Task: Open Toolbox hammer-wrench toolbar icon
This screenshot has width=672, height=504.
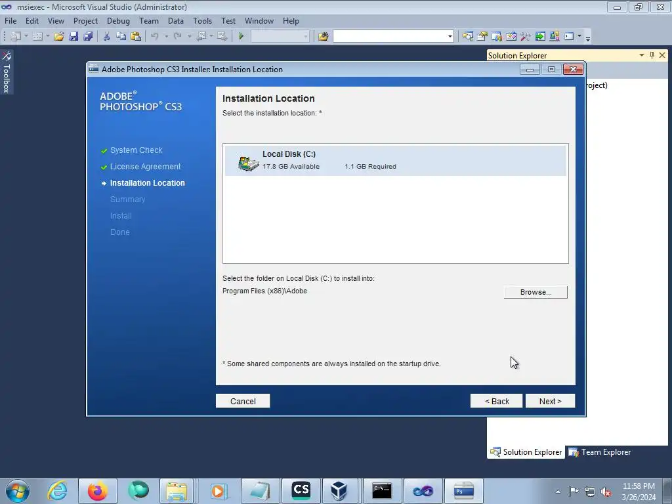Action: 526,37
